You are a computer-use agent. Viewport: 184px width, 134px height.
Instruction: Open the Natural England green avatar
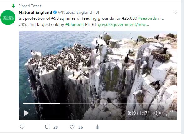pos(8,18)
